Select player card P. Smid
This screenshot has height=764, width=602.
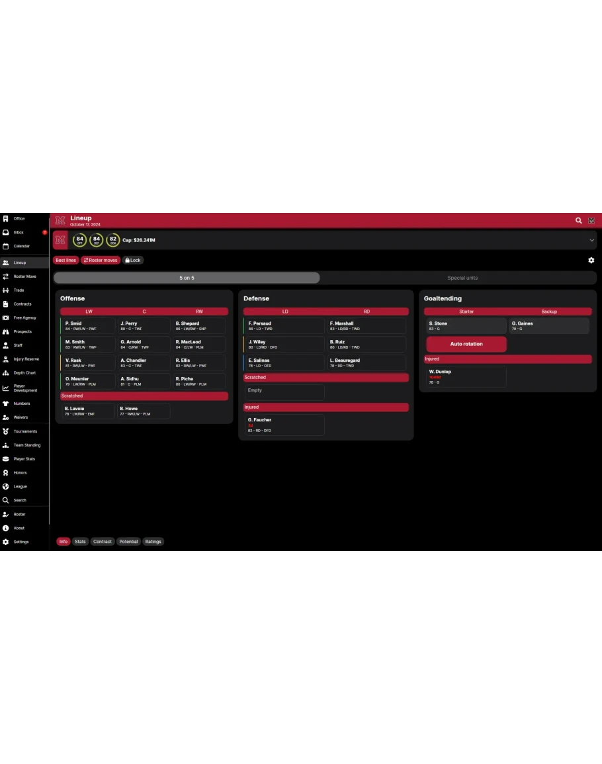pyautogui.click(x=88, y=326)
